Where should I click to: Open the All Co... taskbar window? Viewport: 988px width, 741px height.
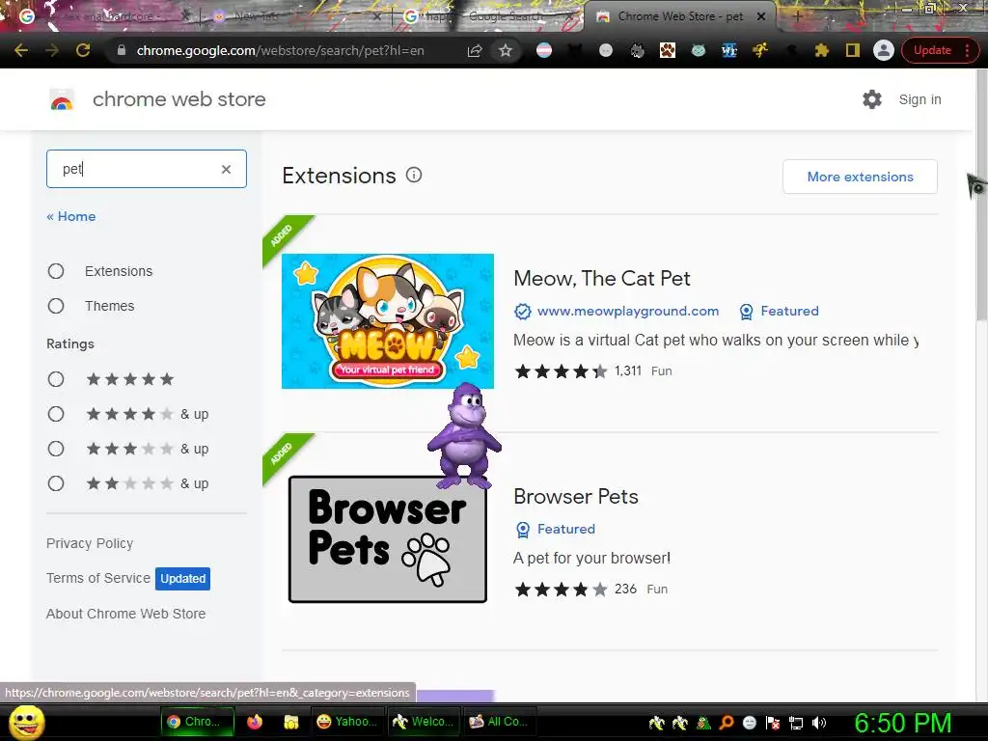click(499, 722)
